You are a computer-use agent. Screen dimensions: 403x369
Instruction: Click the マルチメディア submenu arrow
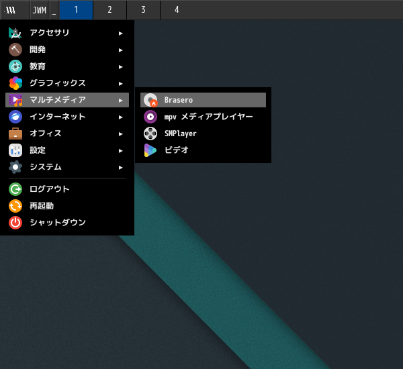click(x=120, y=101)
